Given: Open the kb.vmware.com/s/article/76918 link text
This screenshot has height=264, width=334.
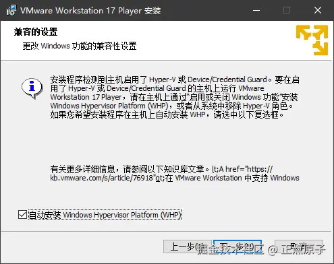Looking at the screenshot, I should pos(101,178).
